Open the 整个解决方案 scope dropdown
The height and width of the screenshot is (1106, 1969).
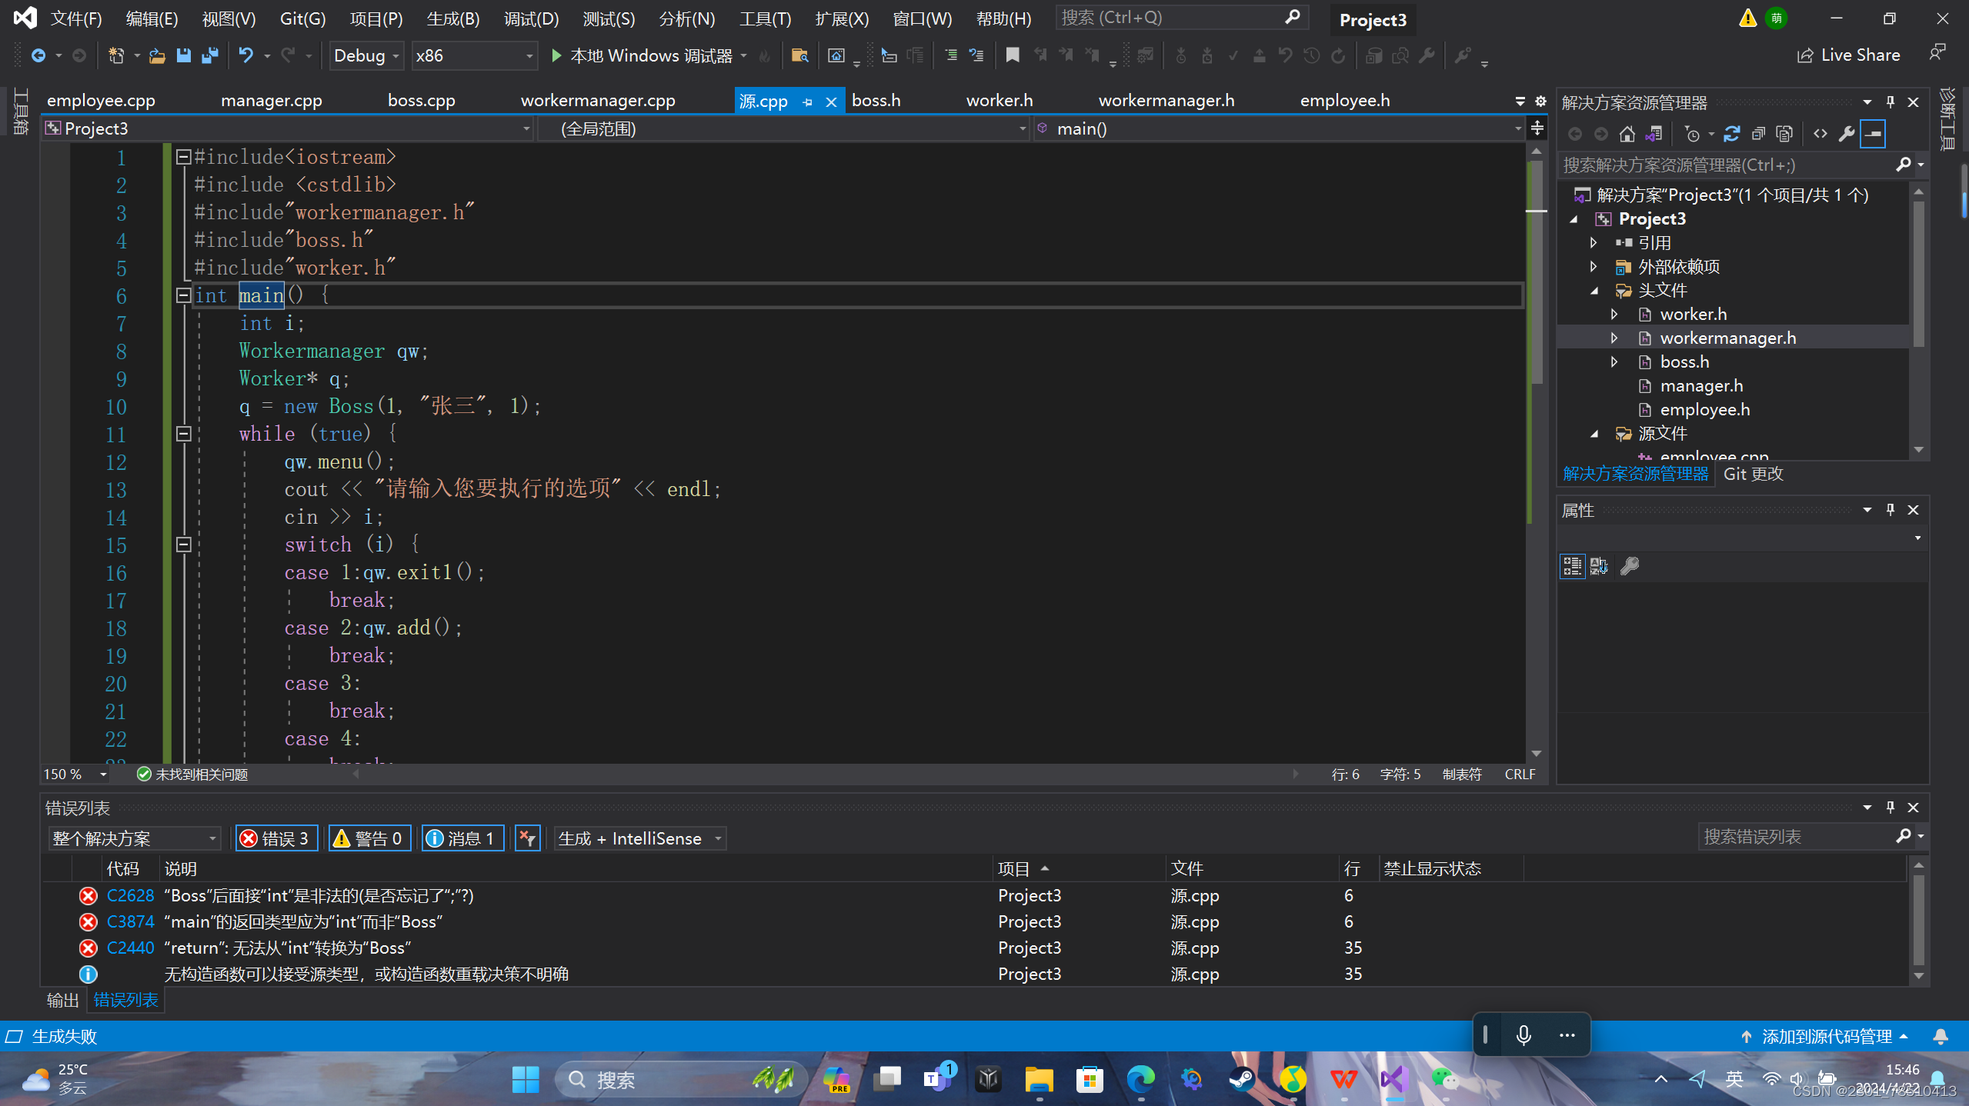coord(135,838)
